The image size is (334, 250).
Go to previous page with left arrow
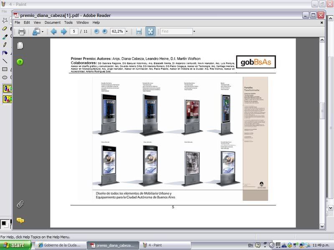(x=53, y=32)
